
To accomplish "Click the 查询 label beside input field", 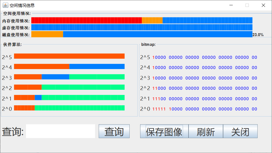I will pyautogui.click(x=13, y=131).
